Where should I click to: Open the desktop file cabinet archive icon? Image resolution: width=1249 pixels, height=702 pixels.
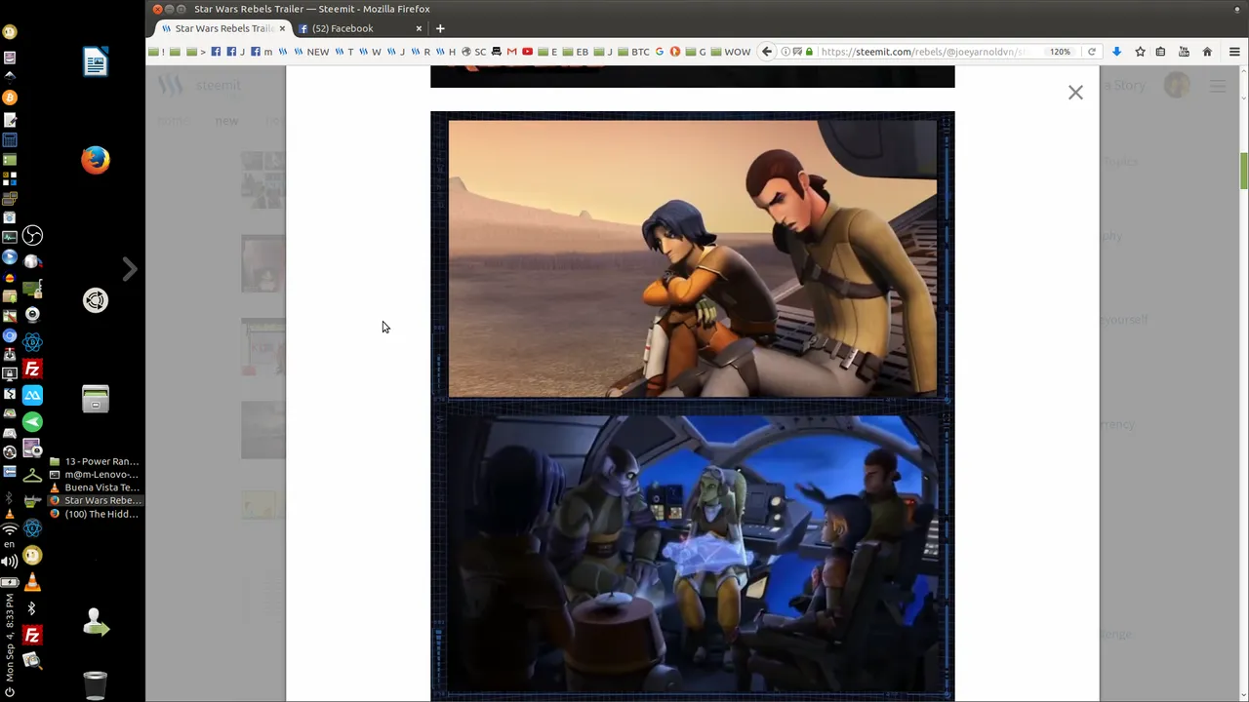point(96,399)
